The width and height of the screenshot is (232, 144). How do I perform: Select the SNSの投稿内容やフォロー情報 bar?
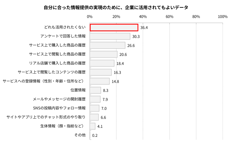(x=94, y=108)
